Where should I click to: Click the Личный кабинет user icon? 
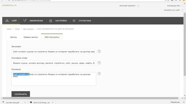pyautogui.click(x=138, y=6)
